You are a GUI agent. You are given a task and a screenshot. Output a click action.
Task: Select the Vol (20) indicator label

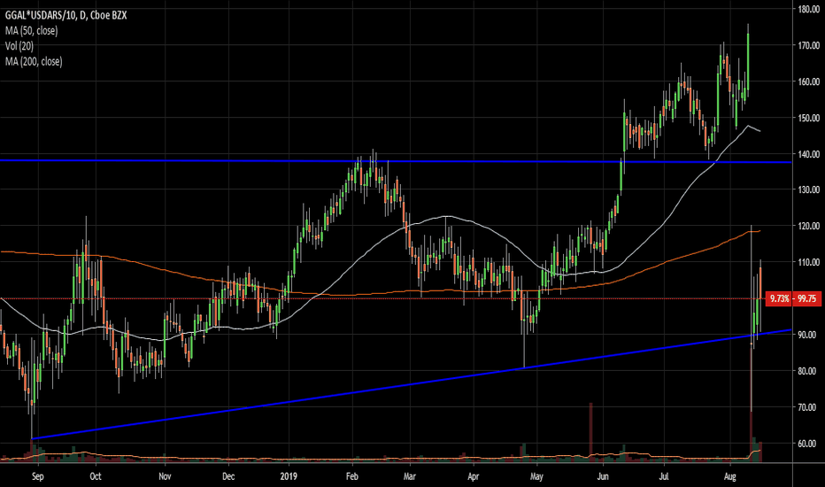coord(19,46)
